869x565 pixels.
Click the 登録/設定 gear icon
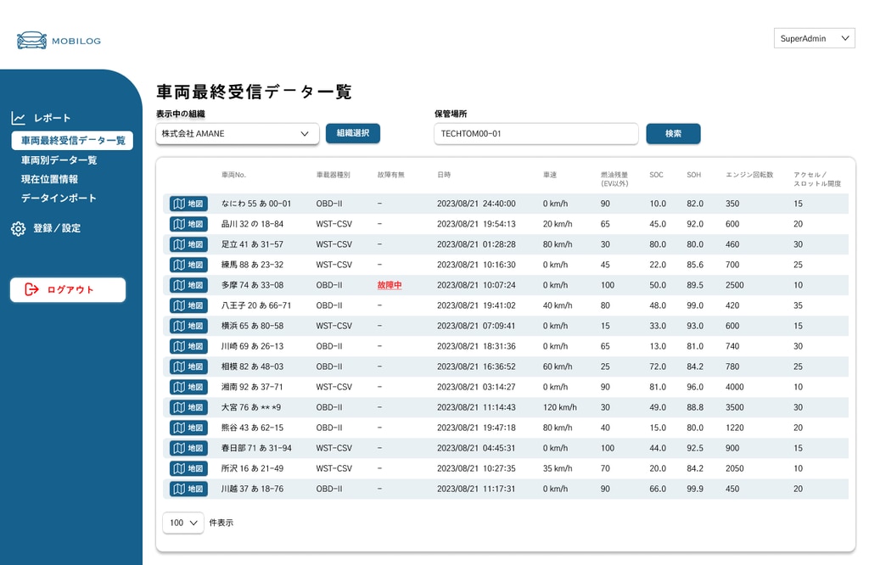point(19,229)
